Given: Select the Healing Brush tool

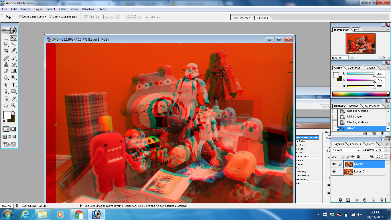Looking at the screenshot, I should [x=6, y=59].
